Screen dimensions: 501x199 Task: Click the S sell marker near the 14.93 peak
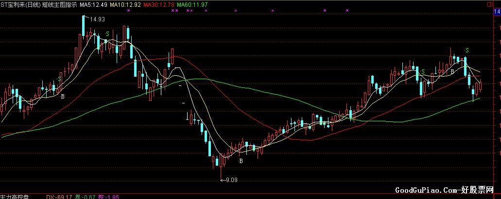(107, 34)
